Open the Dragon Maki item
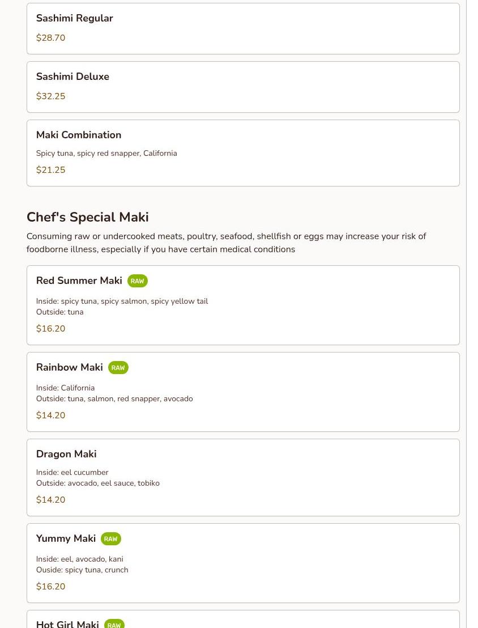The width and height of the screenshot is (478, 628). (66, 454)
